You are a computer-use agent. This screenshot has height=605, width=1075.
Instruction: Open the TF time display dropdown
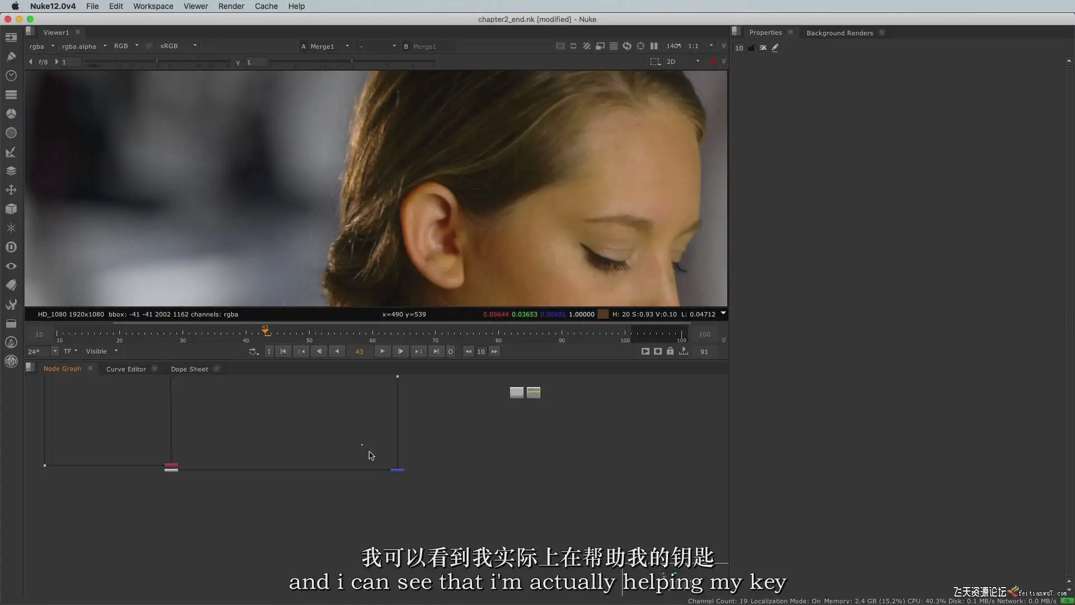70,351
